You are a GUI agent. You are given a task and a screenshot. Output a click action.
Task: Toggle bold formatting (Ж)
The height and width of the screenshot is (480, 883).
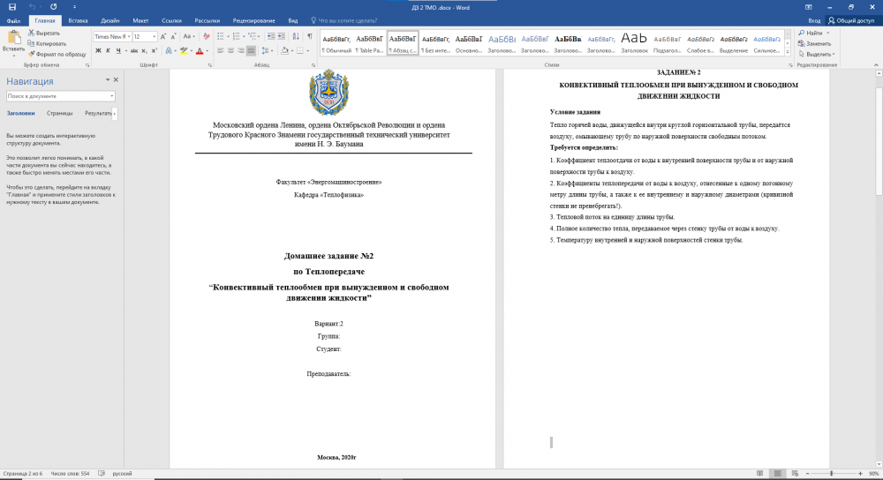[x=97, y=51]
